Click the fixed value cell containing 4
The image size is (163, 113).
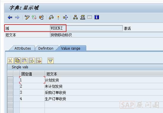point(32,99)
